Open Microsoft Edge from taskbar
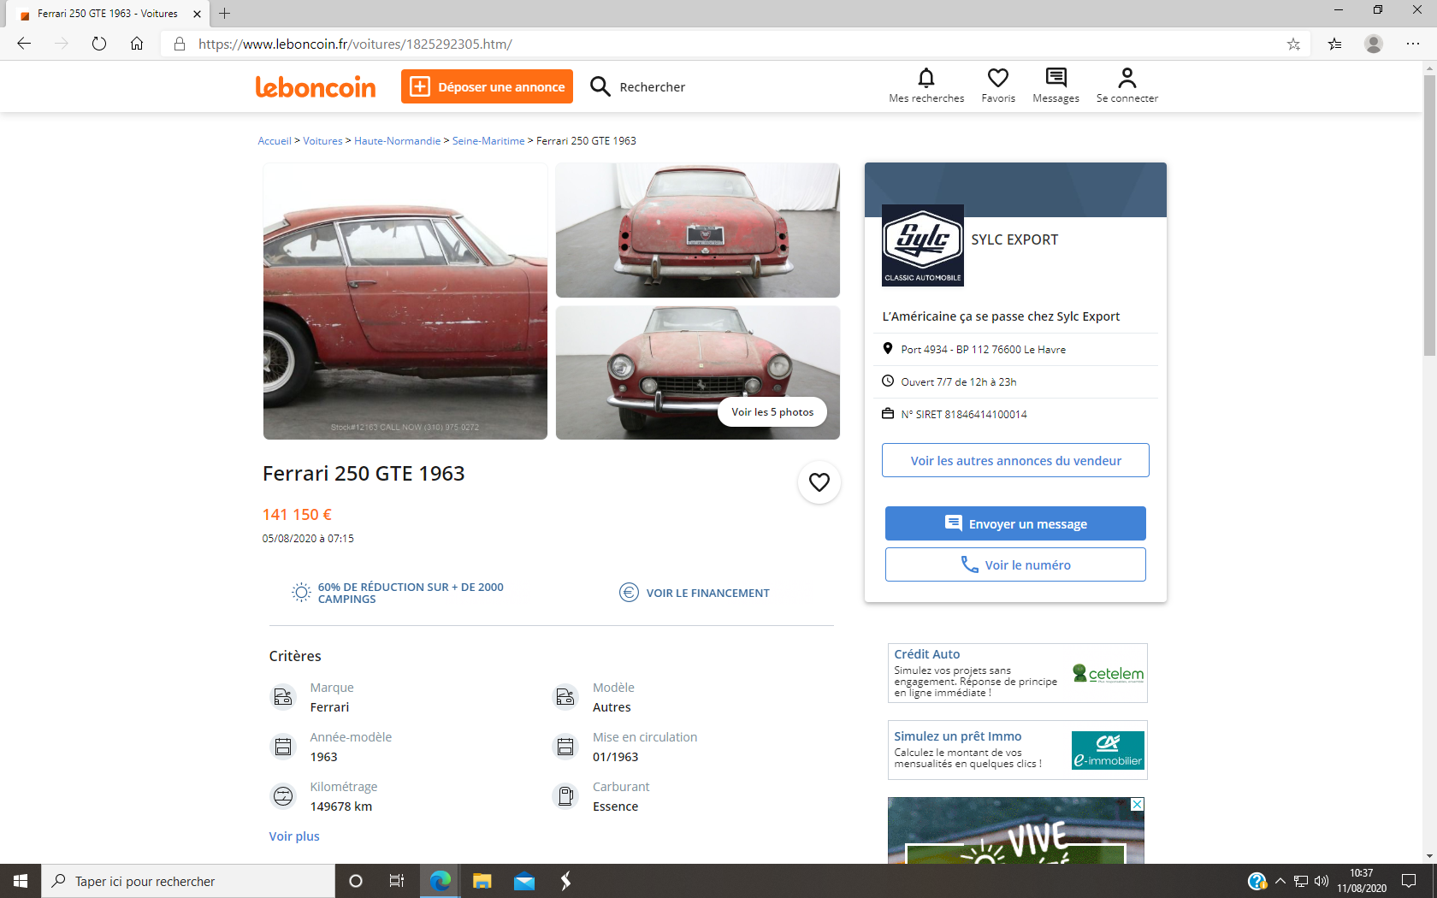1437x898 pixels. coord(441,881)
